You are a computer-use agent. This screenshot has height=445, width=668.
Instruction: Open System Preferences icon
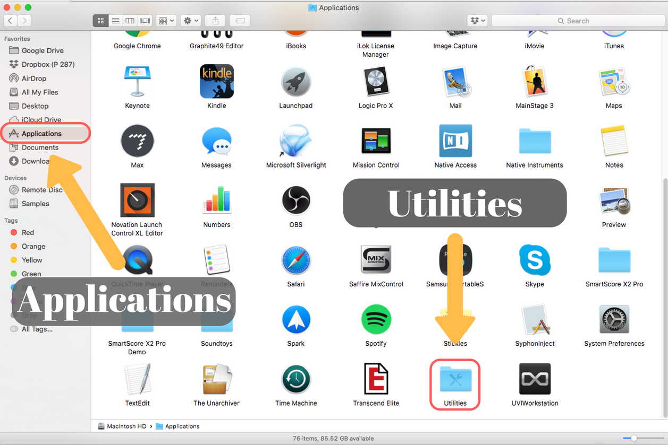pyautogui.click(x=614, y=319)
